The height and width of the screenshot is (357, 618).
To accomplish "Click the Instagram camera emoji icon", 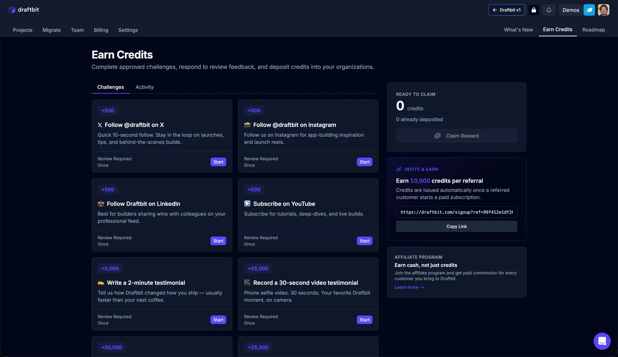I will (x=247, y=125).
